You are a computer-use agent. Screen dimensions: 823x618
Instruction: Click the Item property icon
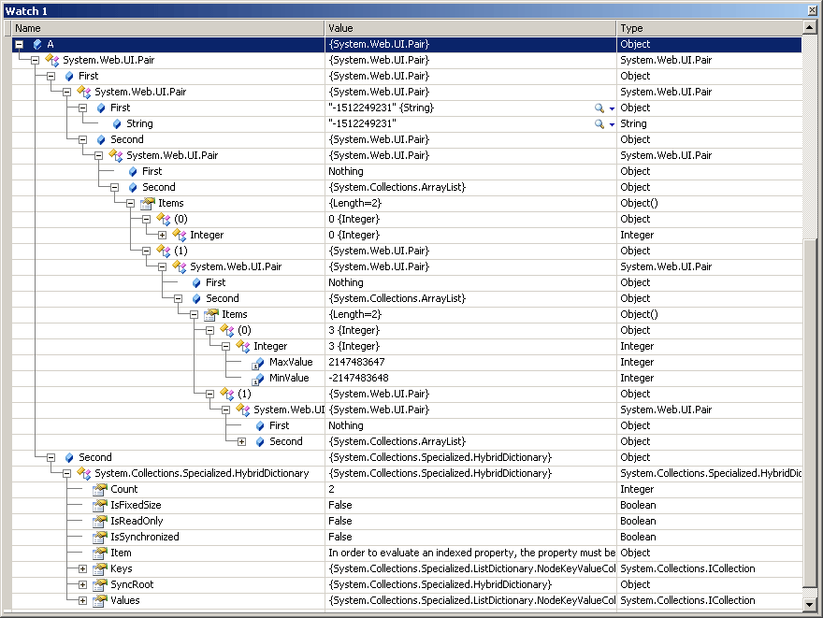pyautogui.click(x=99, y=553)
